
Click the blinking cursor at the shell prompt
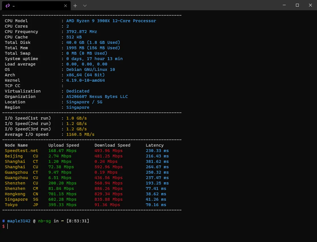coord(8,226)
